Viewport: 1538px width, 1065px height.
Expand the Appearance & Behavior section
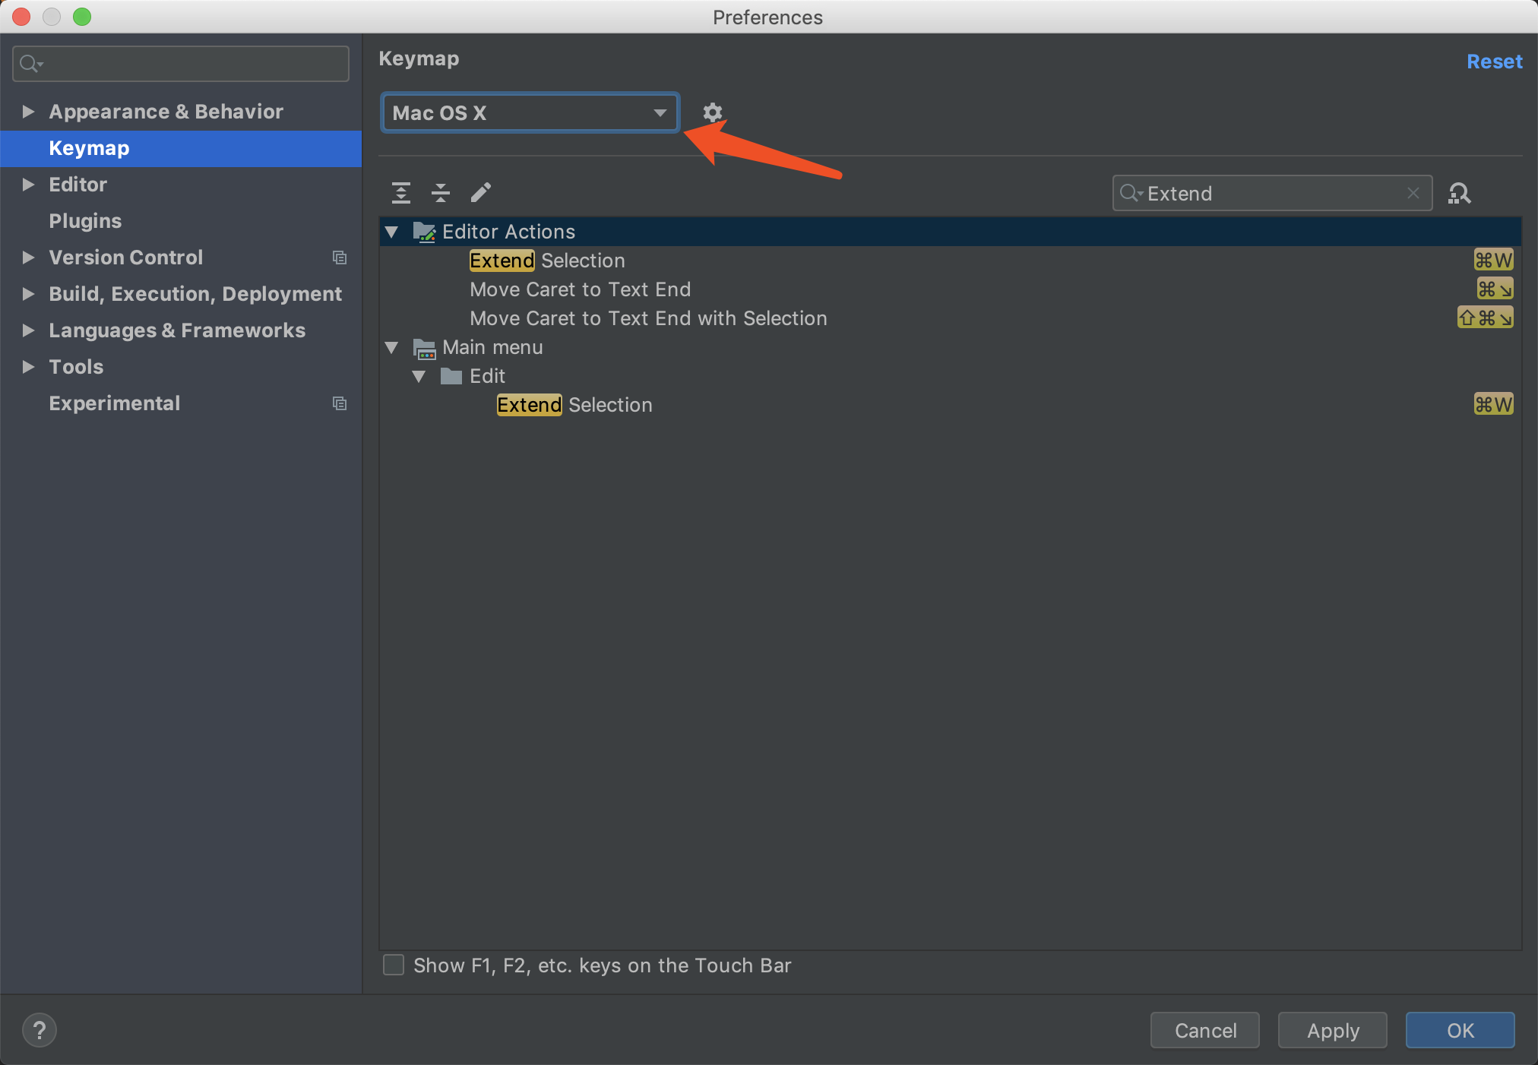[x=29, y=112]
